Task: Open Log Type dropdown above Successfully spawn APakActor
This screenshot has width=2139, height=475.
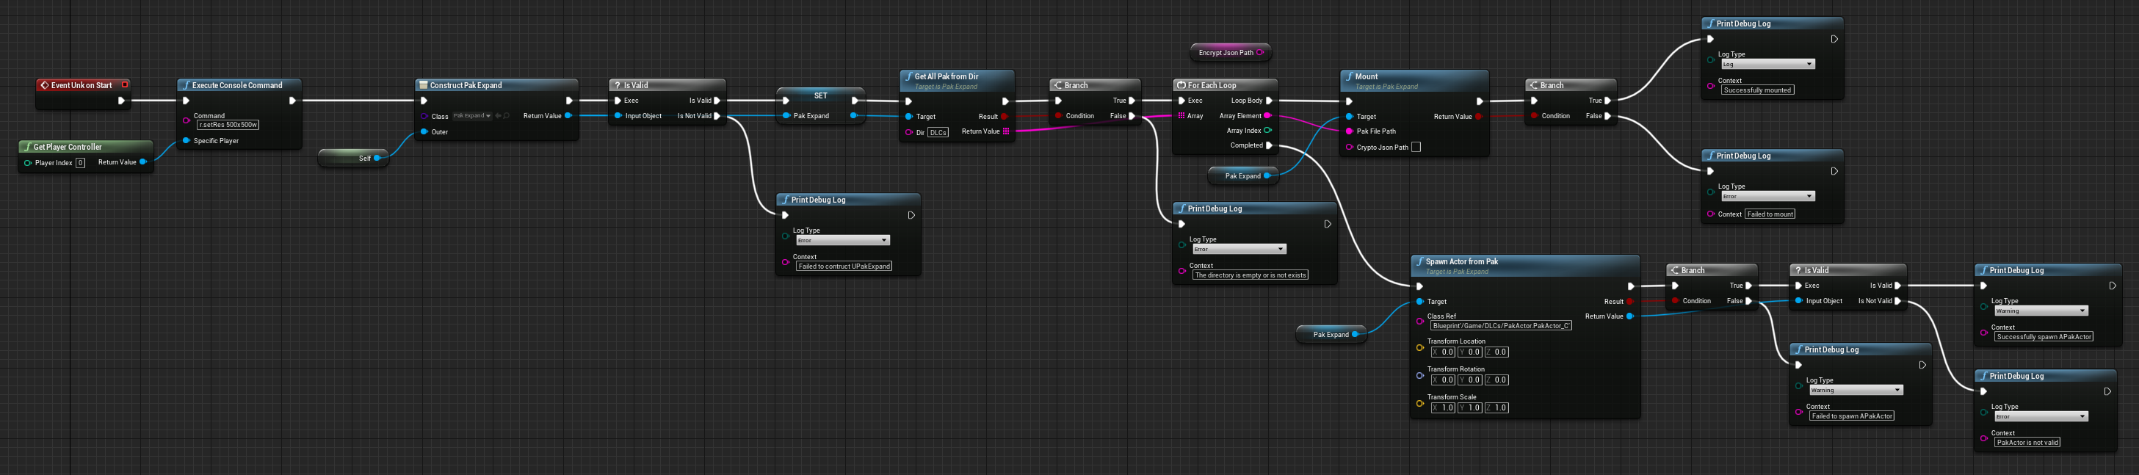Action: pos(2041,311)
